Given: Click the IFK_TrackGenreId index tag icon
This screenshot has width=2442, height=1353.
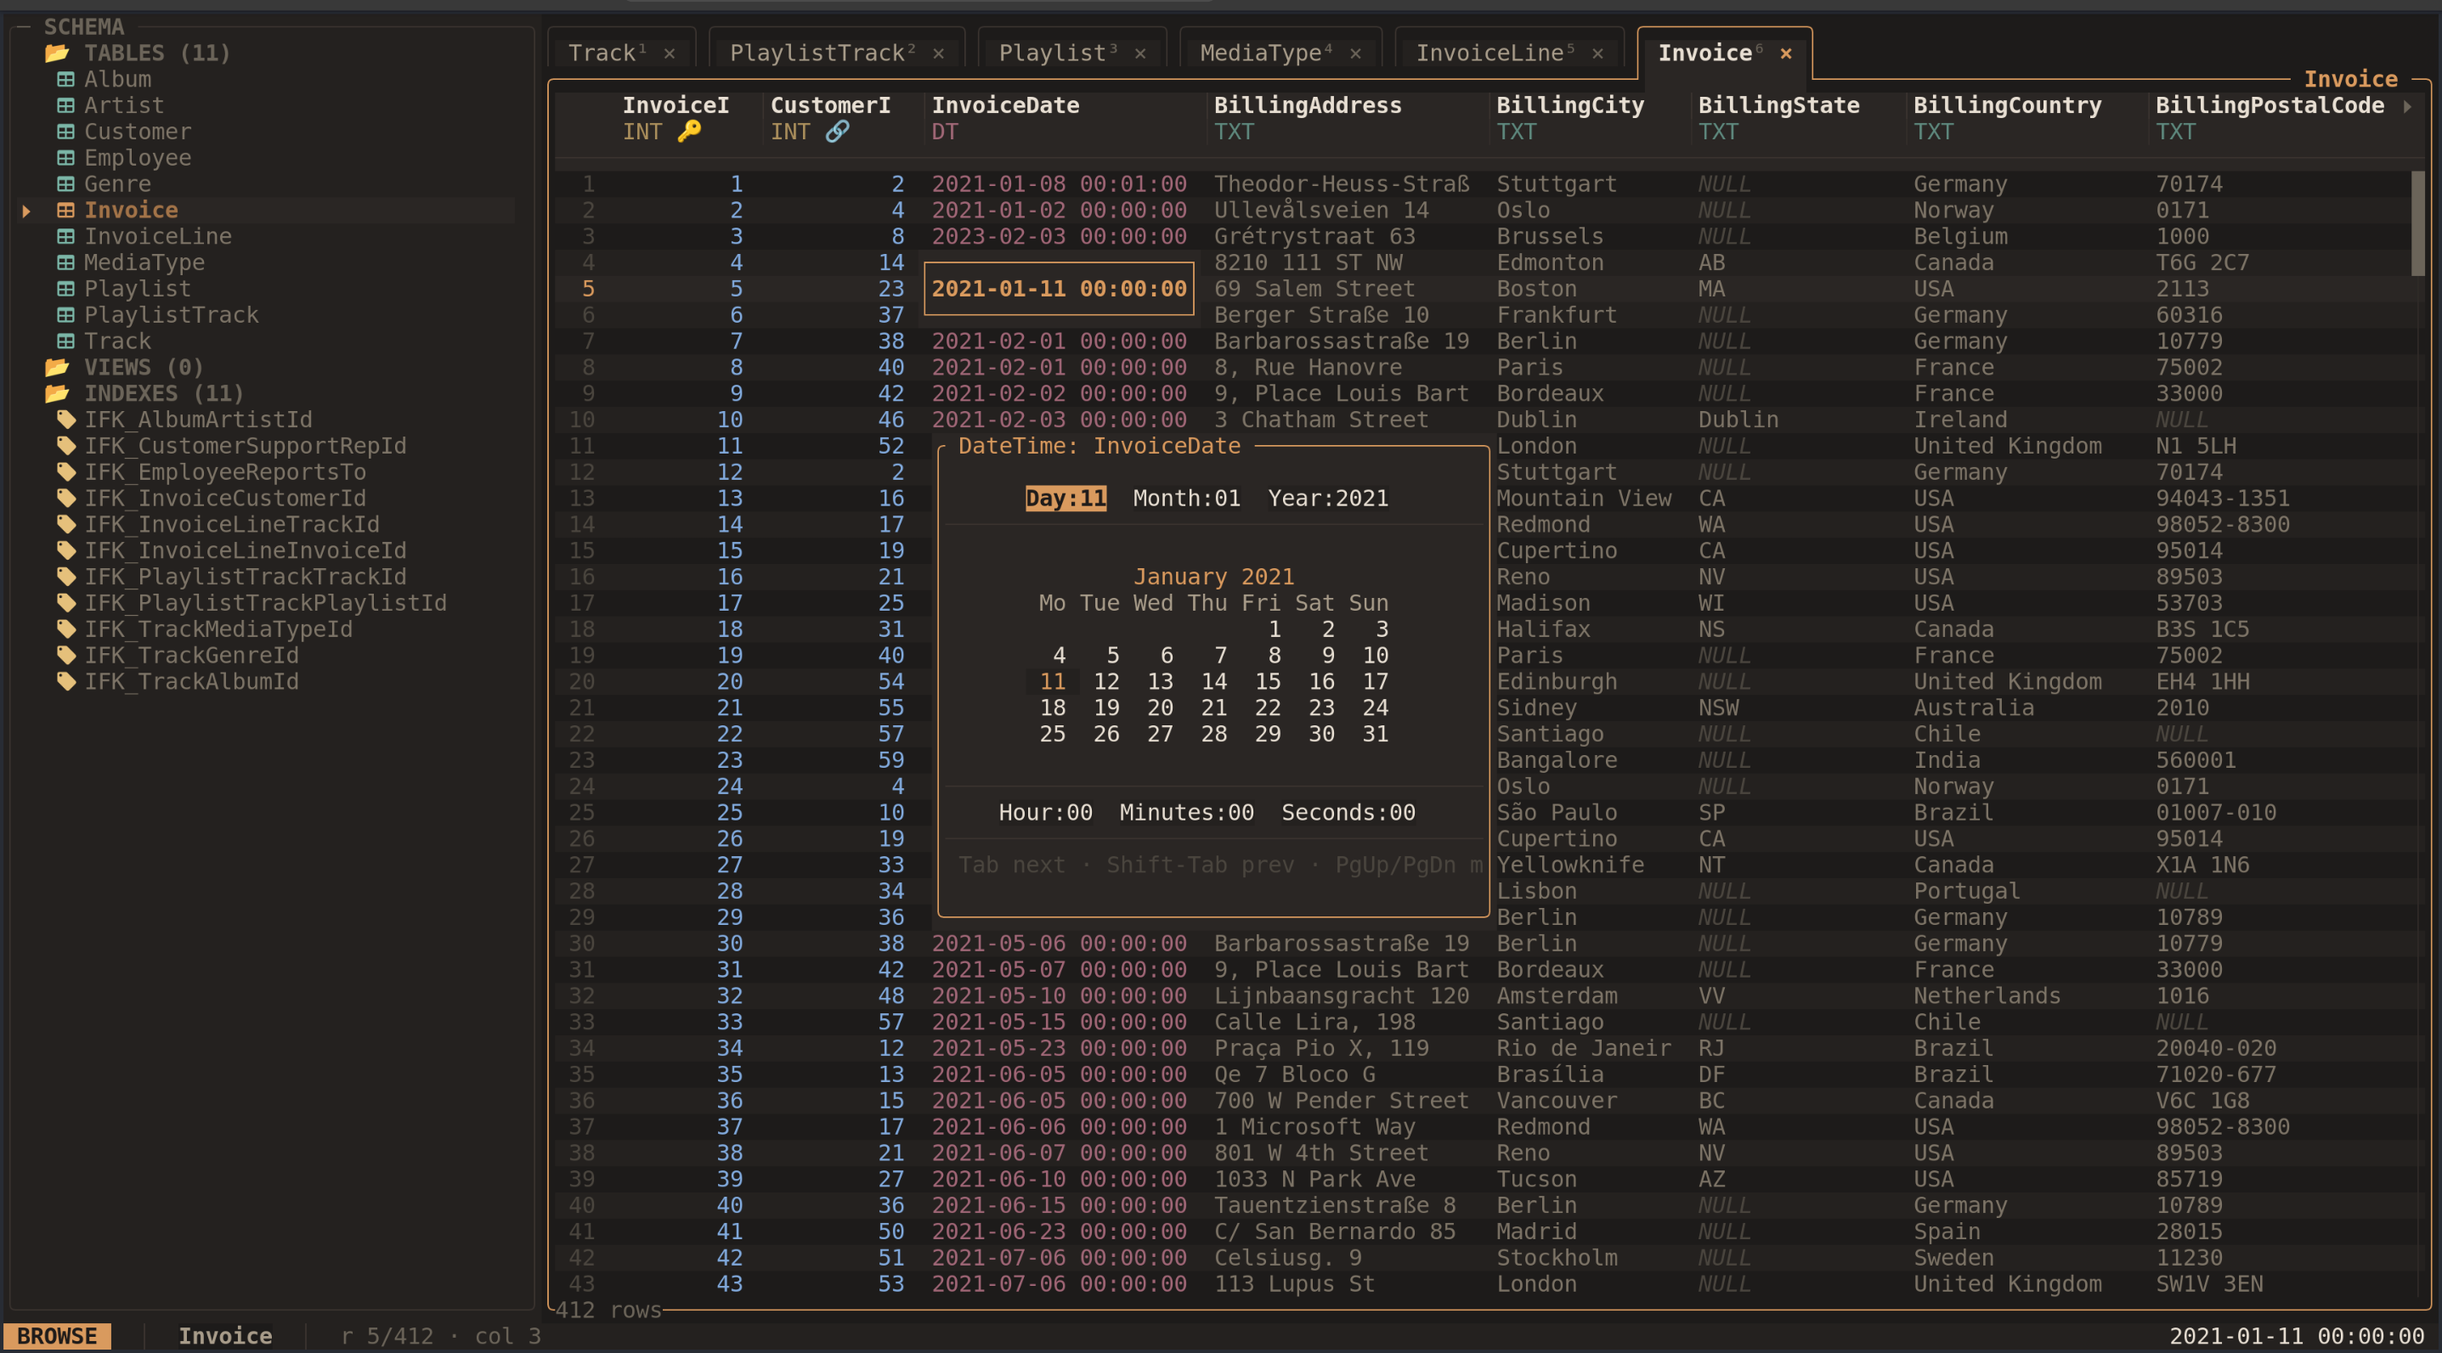Looking at the screenshot, I should [x=66, y=655].
